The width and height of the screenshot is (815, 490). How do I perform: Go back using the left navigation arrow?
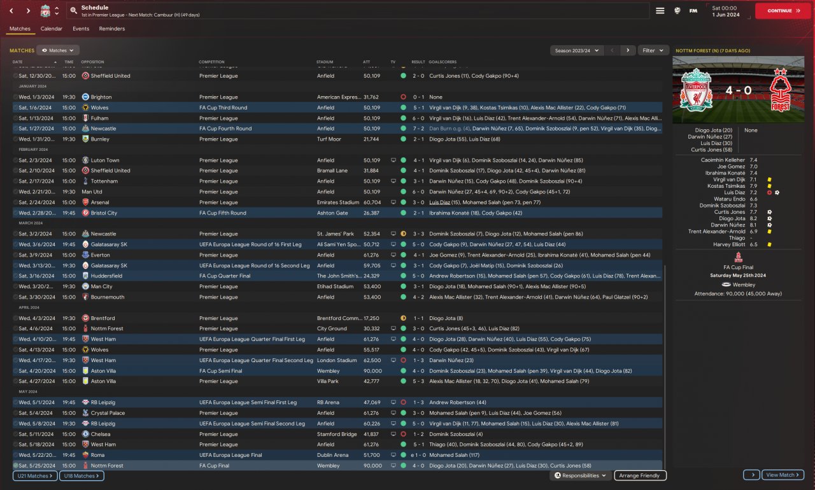pyautogui.click(x=11, y=11)
